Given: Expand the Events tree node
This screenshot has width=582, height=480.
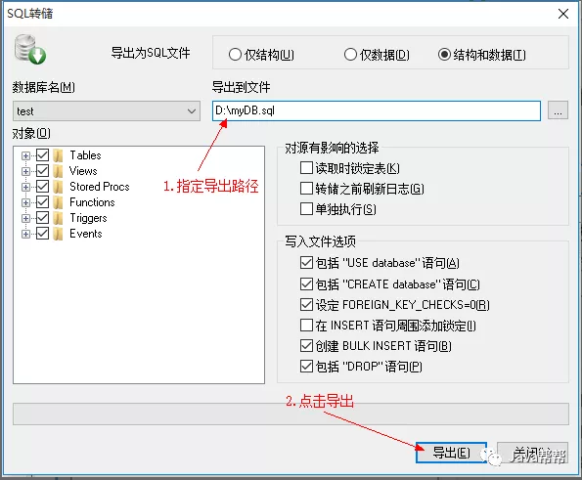Looking at the screenshot, I should (25, 234).
